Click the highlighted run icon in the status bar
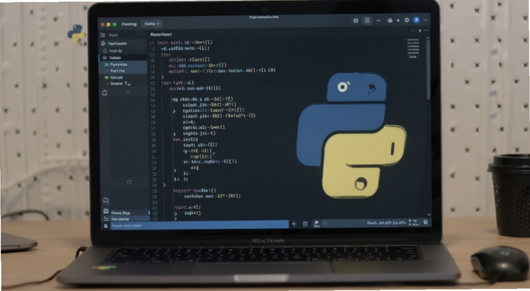The height and width of the screenshot is (291, 530). click(x=317, y=223)
